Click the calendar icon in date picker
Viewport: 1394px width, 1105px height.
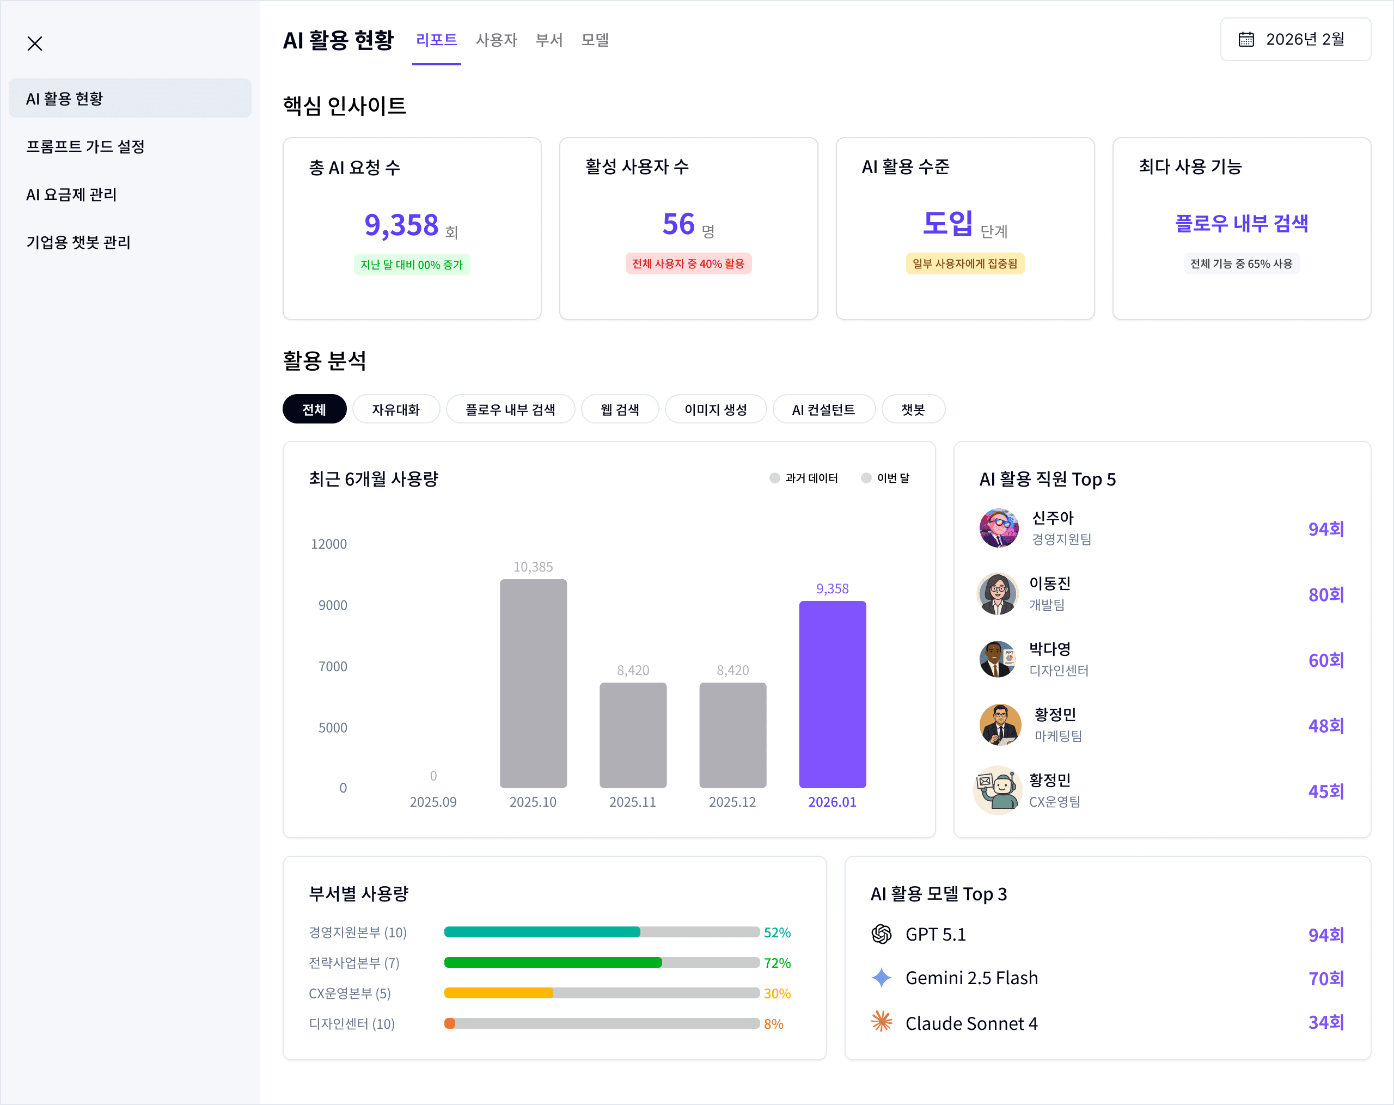1246,39
